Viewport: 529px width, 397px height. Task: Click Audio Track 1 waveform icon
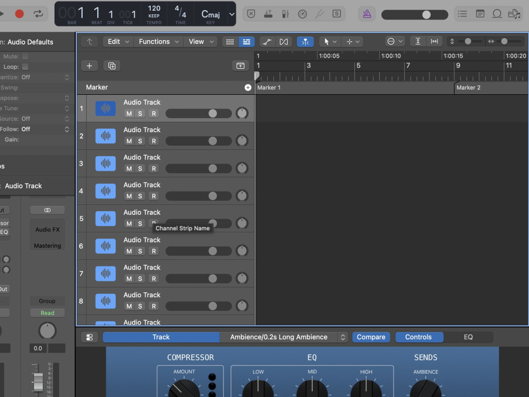pyautogui.click(x=106, y=109)
